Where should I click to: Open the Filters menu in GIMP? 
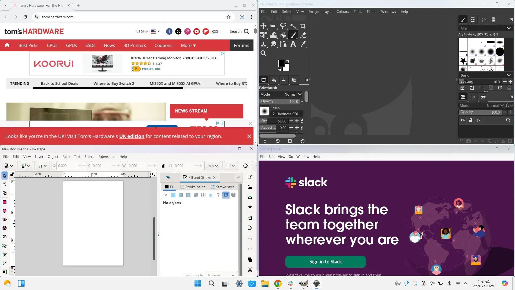371,12
